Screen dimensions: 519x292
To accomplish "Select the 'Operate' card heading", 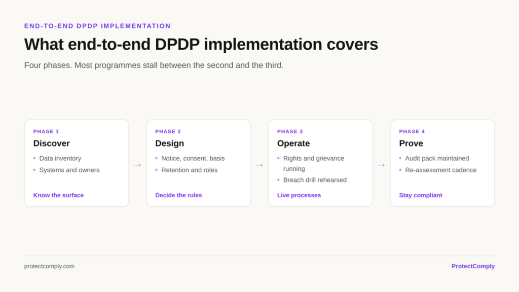I will click(293, 143).
